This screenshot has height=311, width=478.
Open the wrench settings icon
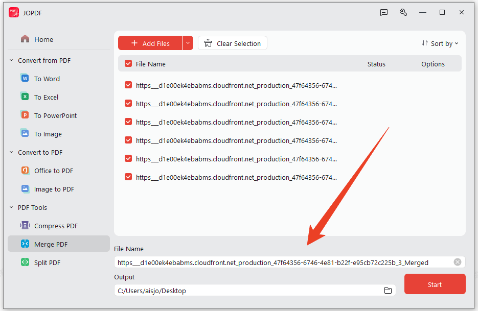pyautogui.click(x=403, y=12)
